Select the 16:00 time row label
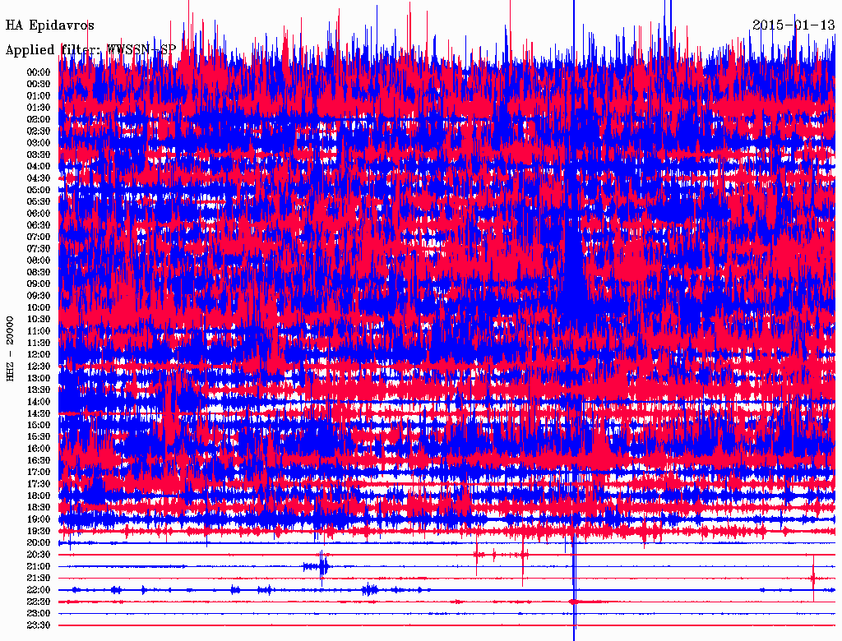The width and height of the screenshot is (842, 641). [x=39, y=449]
